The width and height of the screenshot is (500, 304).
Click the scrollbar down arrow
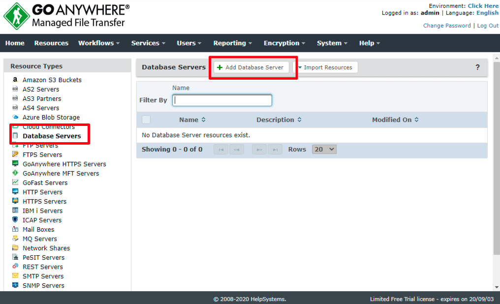click(497, 287)
